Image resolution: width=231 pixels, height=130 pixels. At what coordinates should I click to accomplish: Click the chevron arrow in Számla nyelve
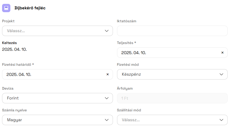point(107,120)
